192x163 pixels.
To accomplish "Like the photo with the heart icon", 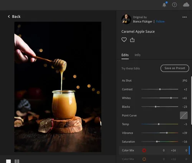I will [x=124, y=40].
